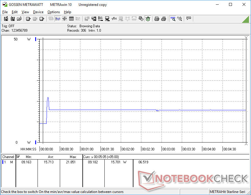The height and width of the screenshot is (195, 251).
Task: Click the greyed device transfer icon
Action: pyautogui.click(x=35, y=19)
